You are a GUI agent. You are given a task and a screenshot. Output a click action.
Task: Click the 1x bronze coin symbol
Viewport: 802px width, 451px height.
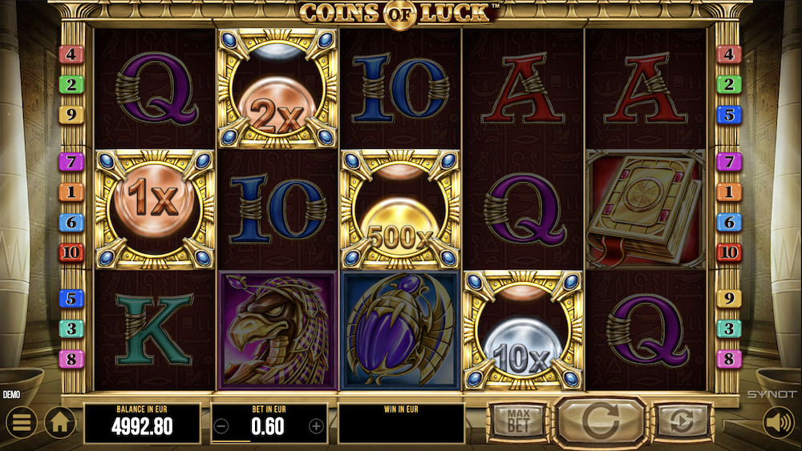(154, 209)
